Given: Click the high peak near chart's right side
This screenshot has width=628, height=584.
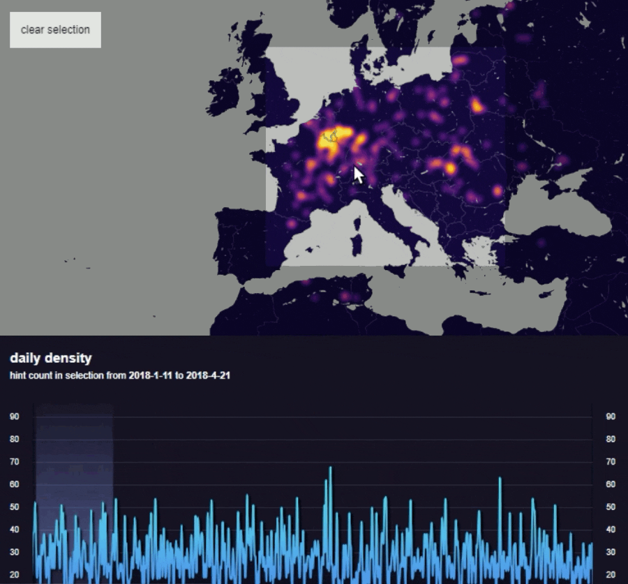Looking at the screenshot, I should [500, 479].
